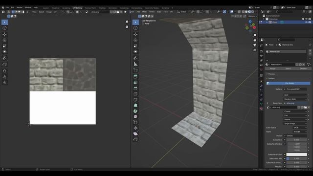This screenshot has height=176, width=313.
Task: Select the Cursor tool in UV editor toolbar
Action: [4, 28]
